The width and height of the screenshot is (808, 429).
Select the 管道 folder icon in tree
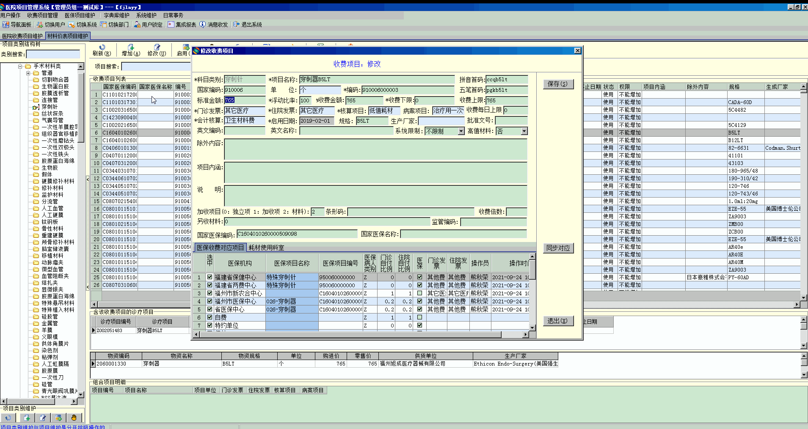[36, 73]
